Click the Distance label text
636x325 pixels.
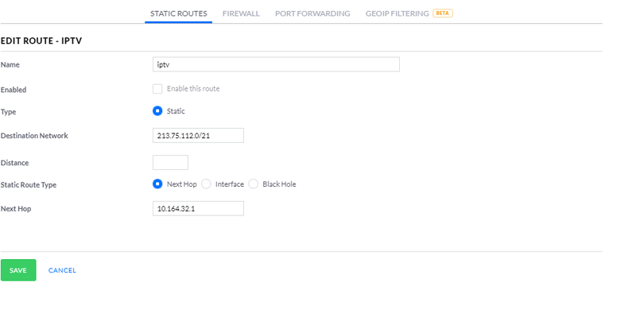coord(15,163)
